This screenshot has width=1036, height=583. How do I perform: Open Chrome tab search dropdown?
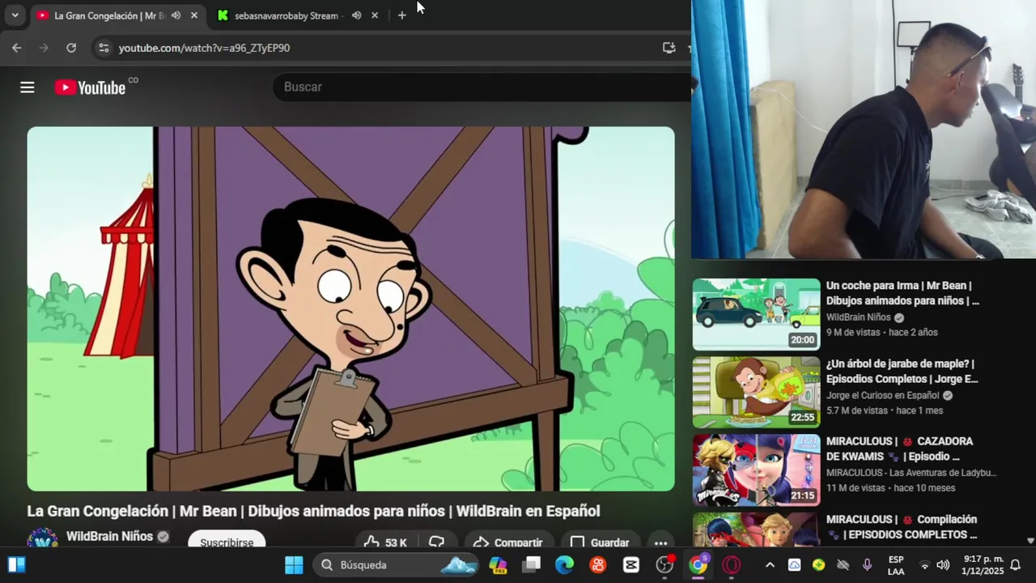(15, 15)
